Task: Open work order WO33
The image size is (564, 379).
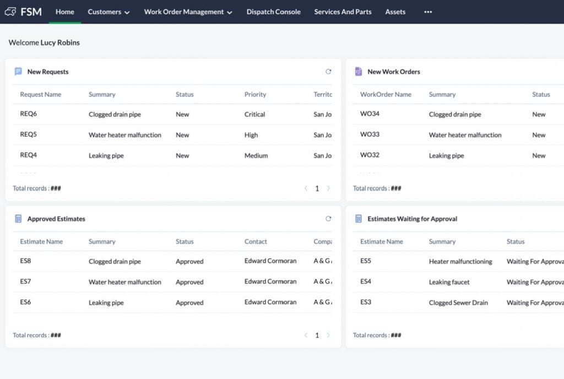Action: [x=370, y=134]
